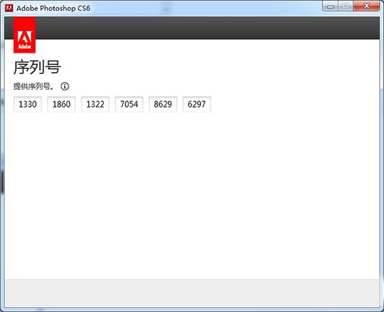The height and width of the screenshot is (312, 384).
Task: Select the serial field containing 1330
Action: pos(28,105)
